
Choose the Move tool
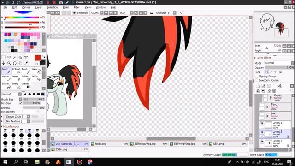click(3, 63)
